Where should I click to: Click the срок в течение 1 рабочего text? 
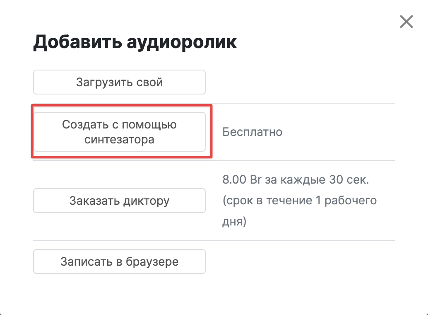pyautogui.click(x=300, y=201)
